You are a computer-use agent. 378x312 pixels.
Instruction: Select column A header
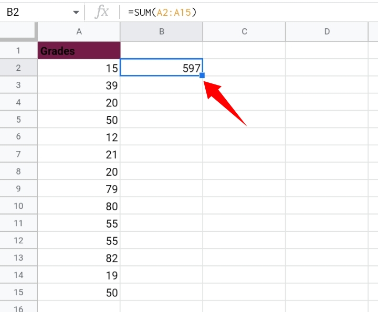(x=79, y=31)
